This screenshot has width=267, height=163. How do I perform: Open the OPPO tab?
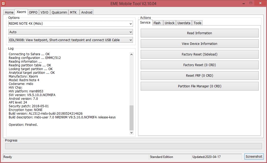coord(33,12)
